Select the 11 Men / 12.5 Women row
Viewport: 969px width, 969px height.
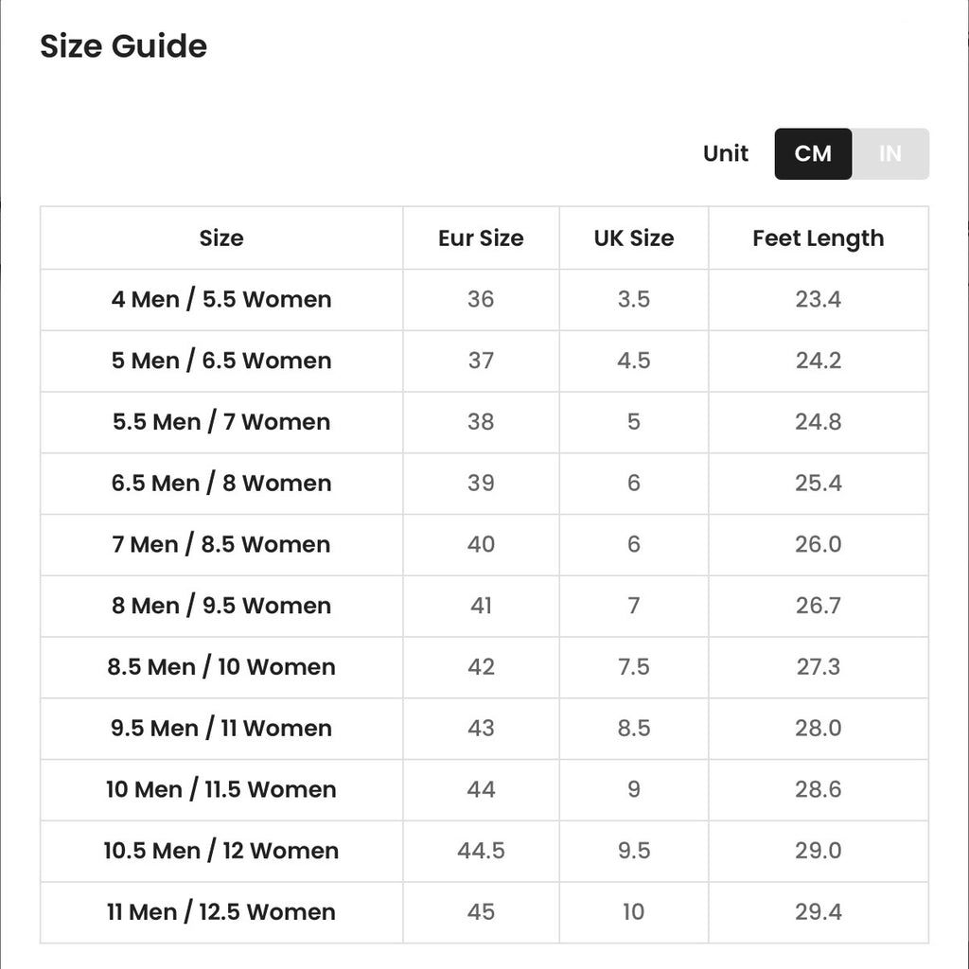[x=484, y=912]
